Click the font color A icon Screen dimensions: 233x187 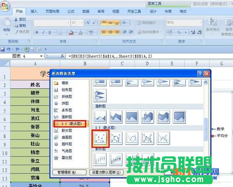tap(81, 32)
